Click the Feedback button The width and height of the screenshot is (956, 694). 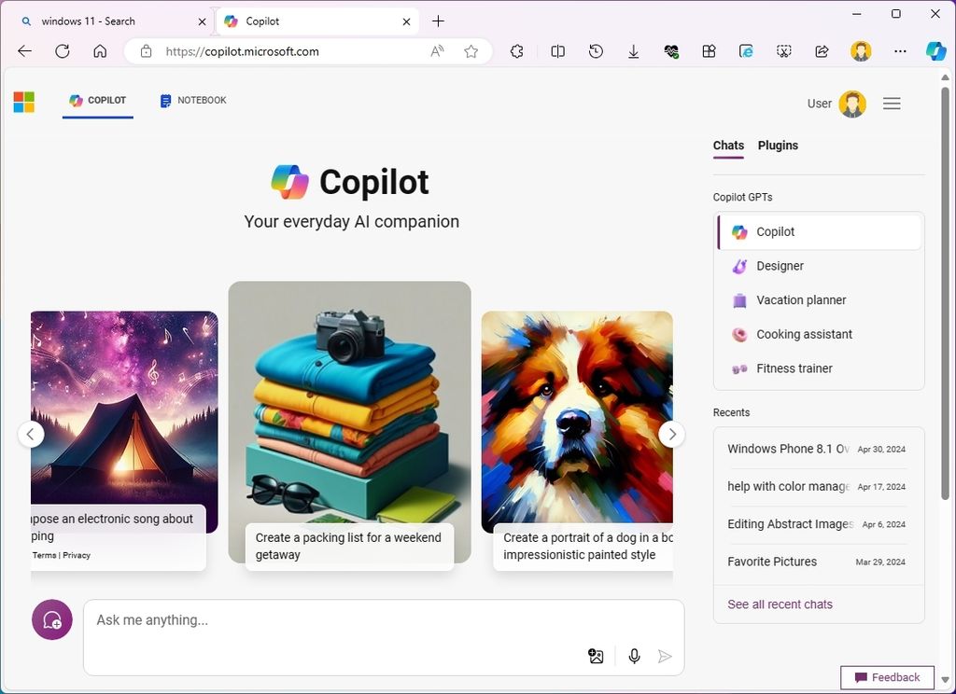click(x=886, y=677)
